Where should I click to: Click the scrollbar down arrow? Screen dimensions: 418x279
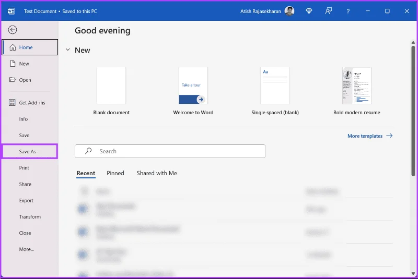tap(413, 274)
